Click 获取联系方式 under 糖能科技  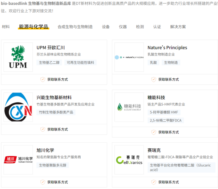(168, 132)
